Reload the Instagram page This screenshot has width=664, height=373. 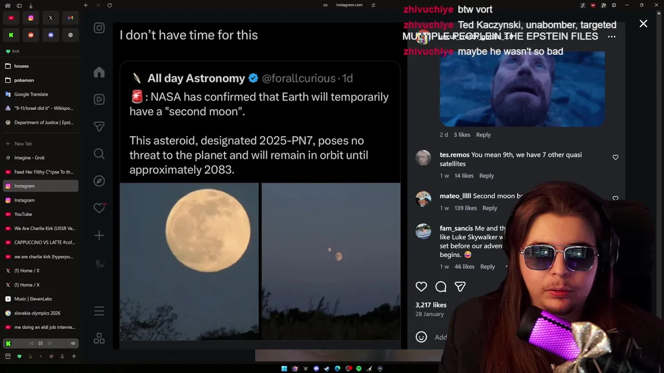109,5
